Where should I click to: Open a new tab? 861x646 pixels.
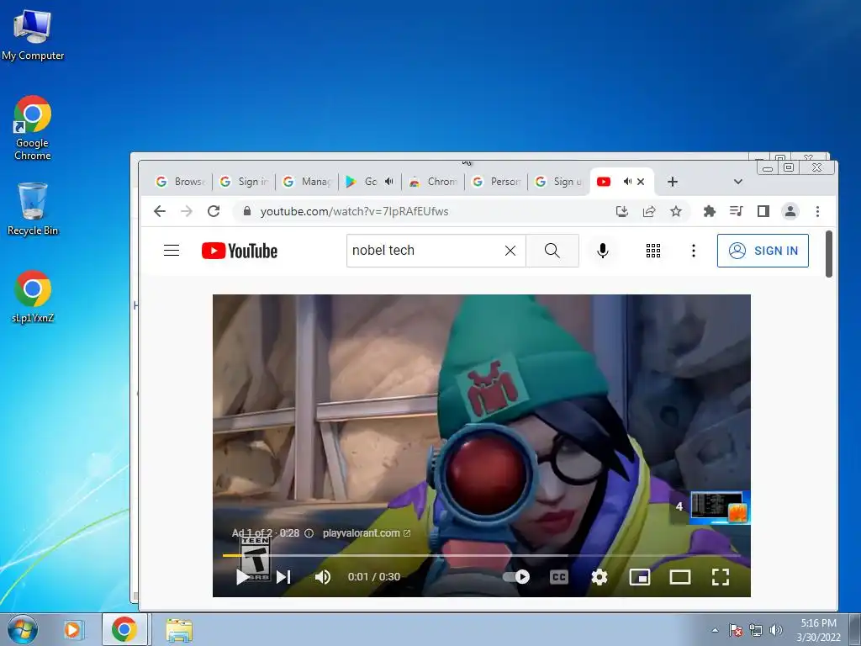tap(673, 182)
